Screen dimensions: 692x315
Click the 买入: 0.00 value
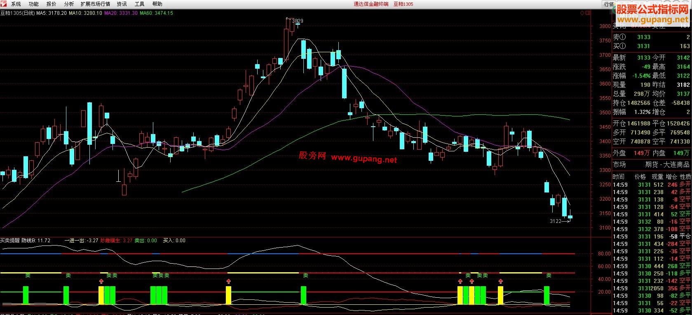[x=174, y=241]
